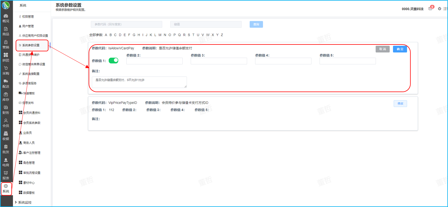This screenshot has width=448, height=207.
Task: Open the 批发 wholesale module
Action: [x=6, y=149]
